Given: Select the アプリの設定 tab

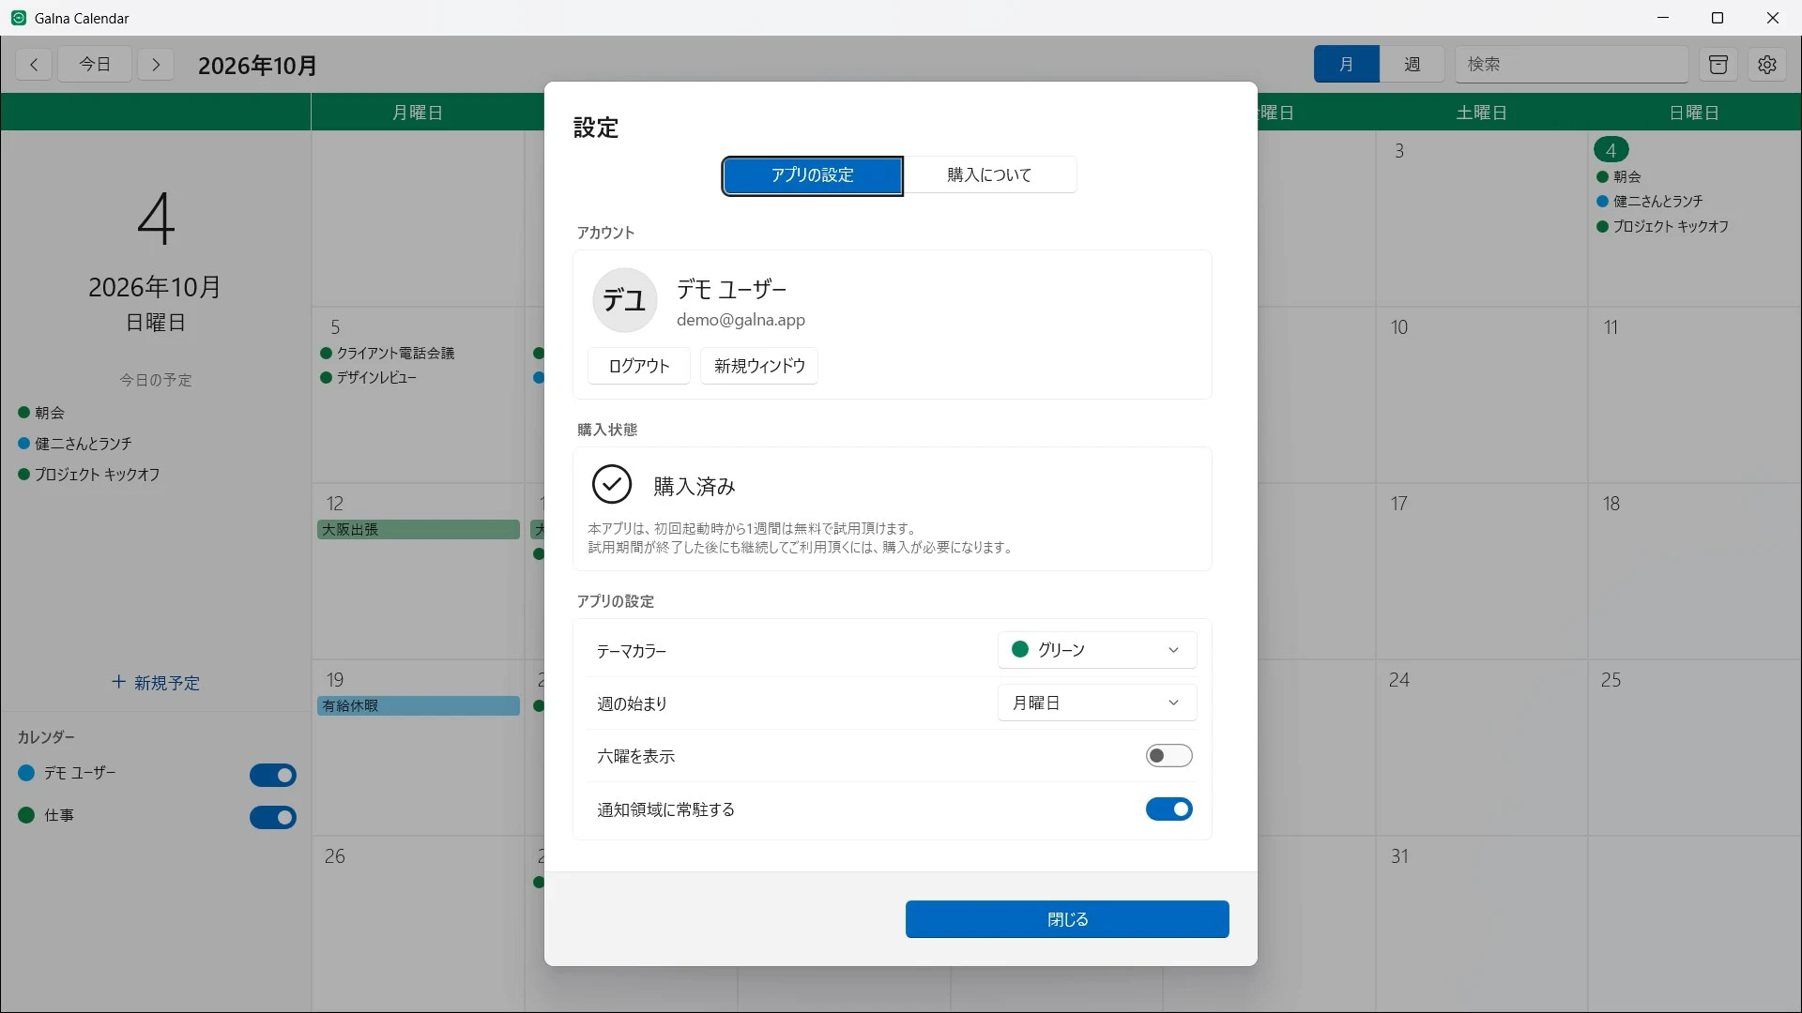Looking at the screenshot, I should point(812,175).
